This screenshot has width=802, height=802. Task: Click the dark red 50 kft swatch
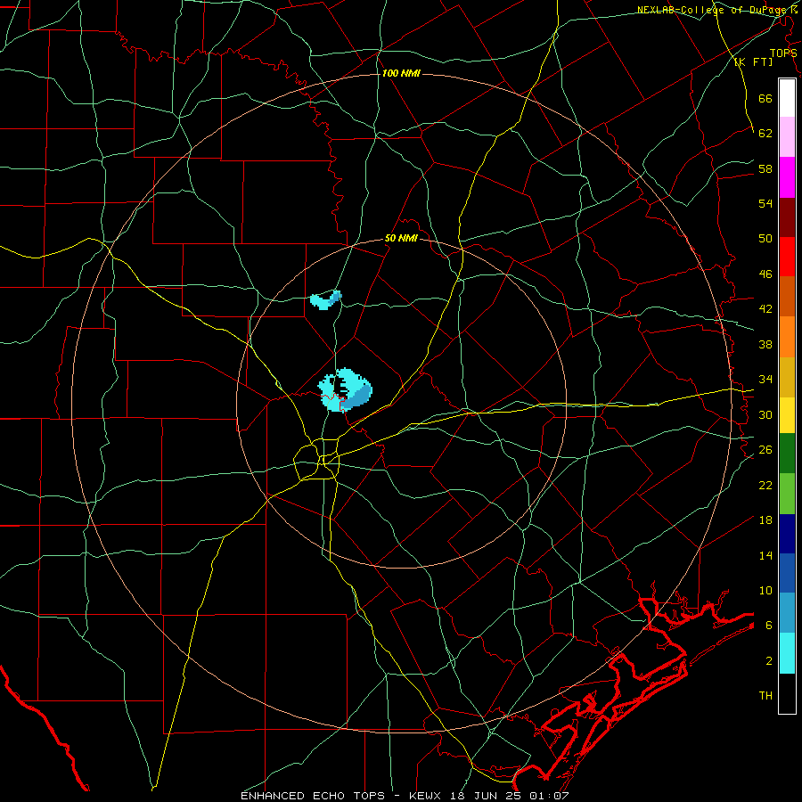pos(787,217)
